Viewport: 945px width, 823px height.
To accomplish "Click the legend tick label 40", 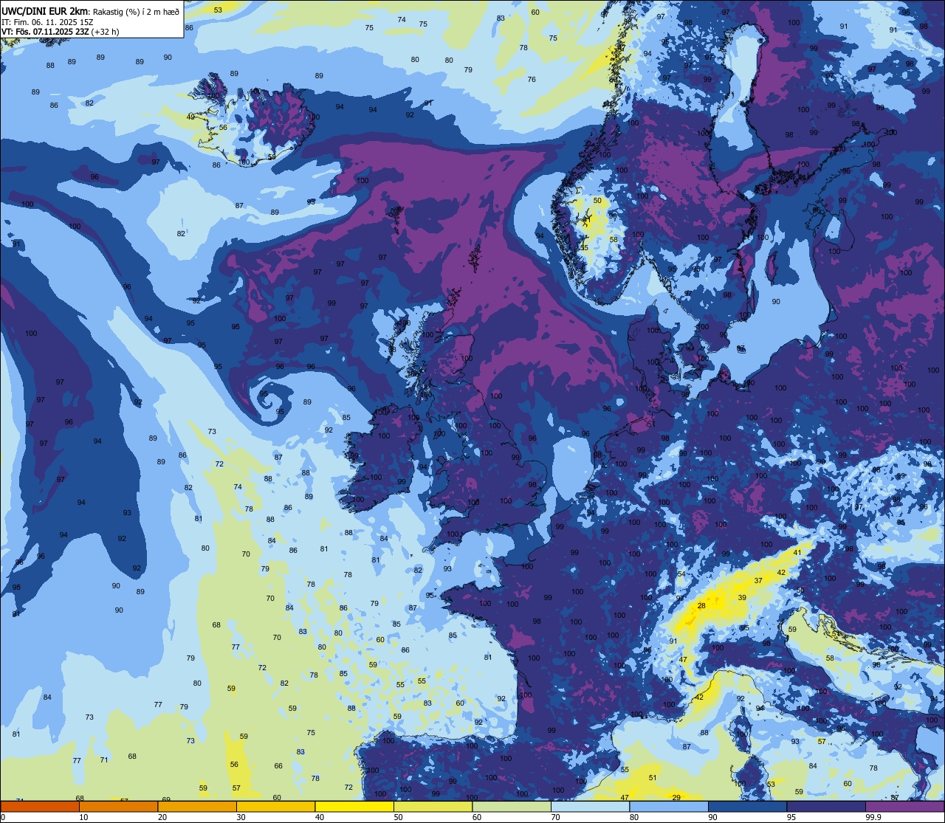I will (x=320, y=817).
